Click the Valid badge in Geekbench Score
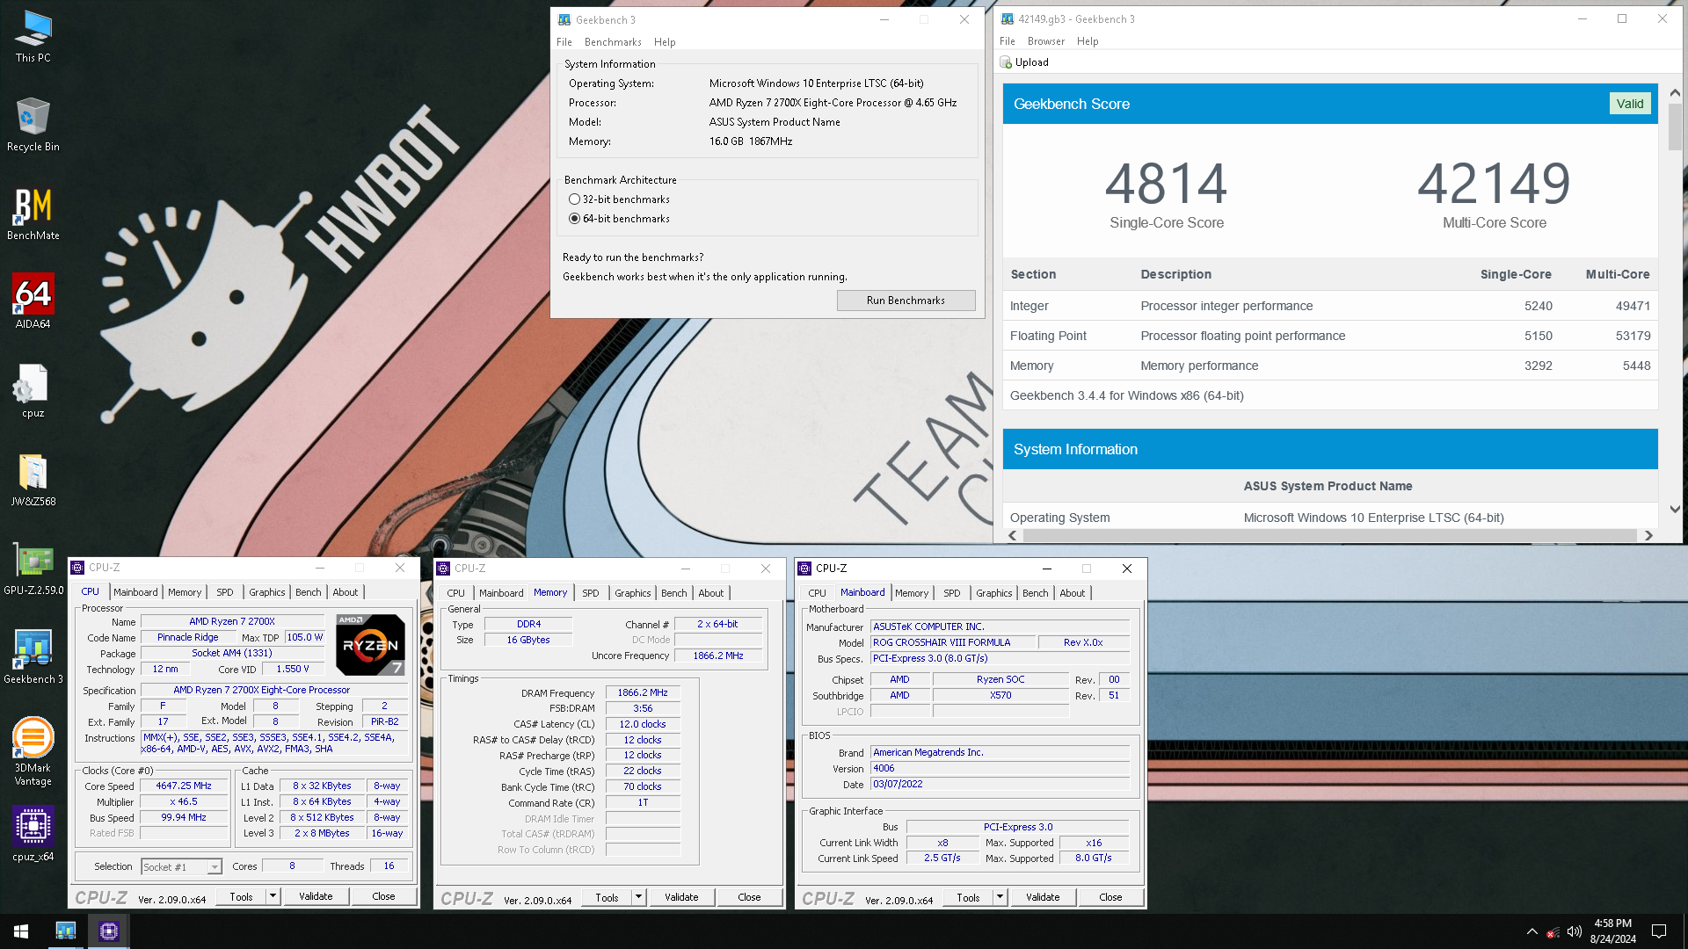This screenshot has height=949, width=1688. pyautogui.click(x=1629, y=104)
